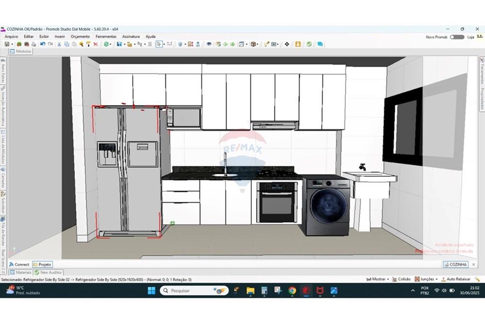
Task: Open Google Chrome from the taskbar
Action: pyautogui.click(x=292, y=291)
